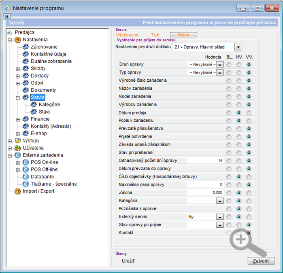Click Uložiť to save settings
Image resolution: width=283 pixels, height=273 pixels.
pyautogui.click(x=128, y=261)
